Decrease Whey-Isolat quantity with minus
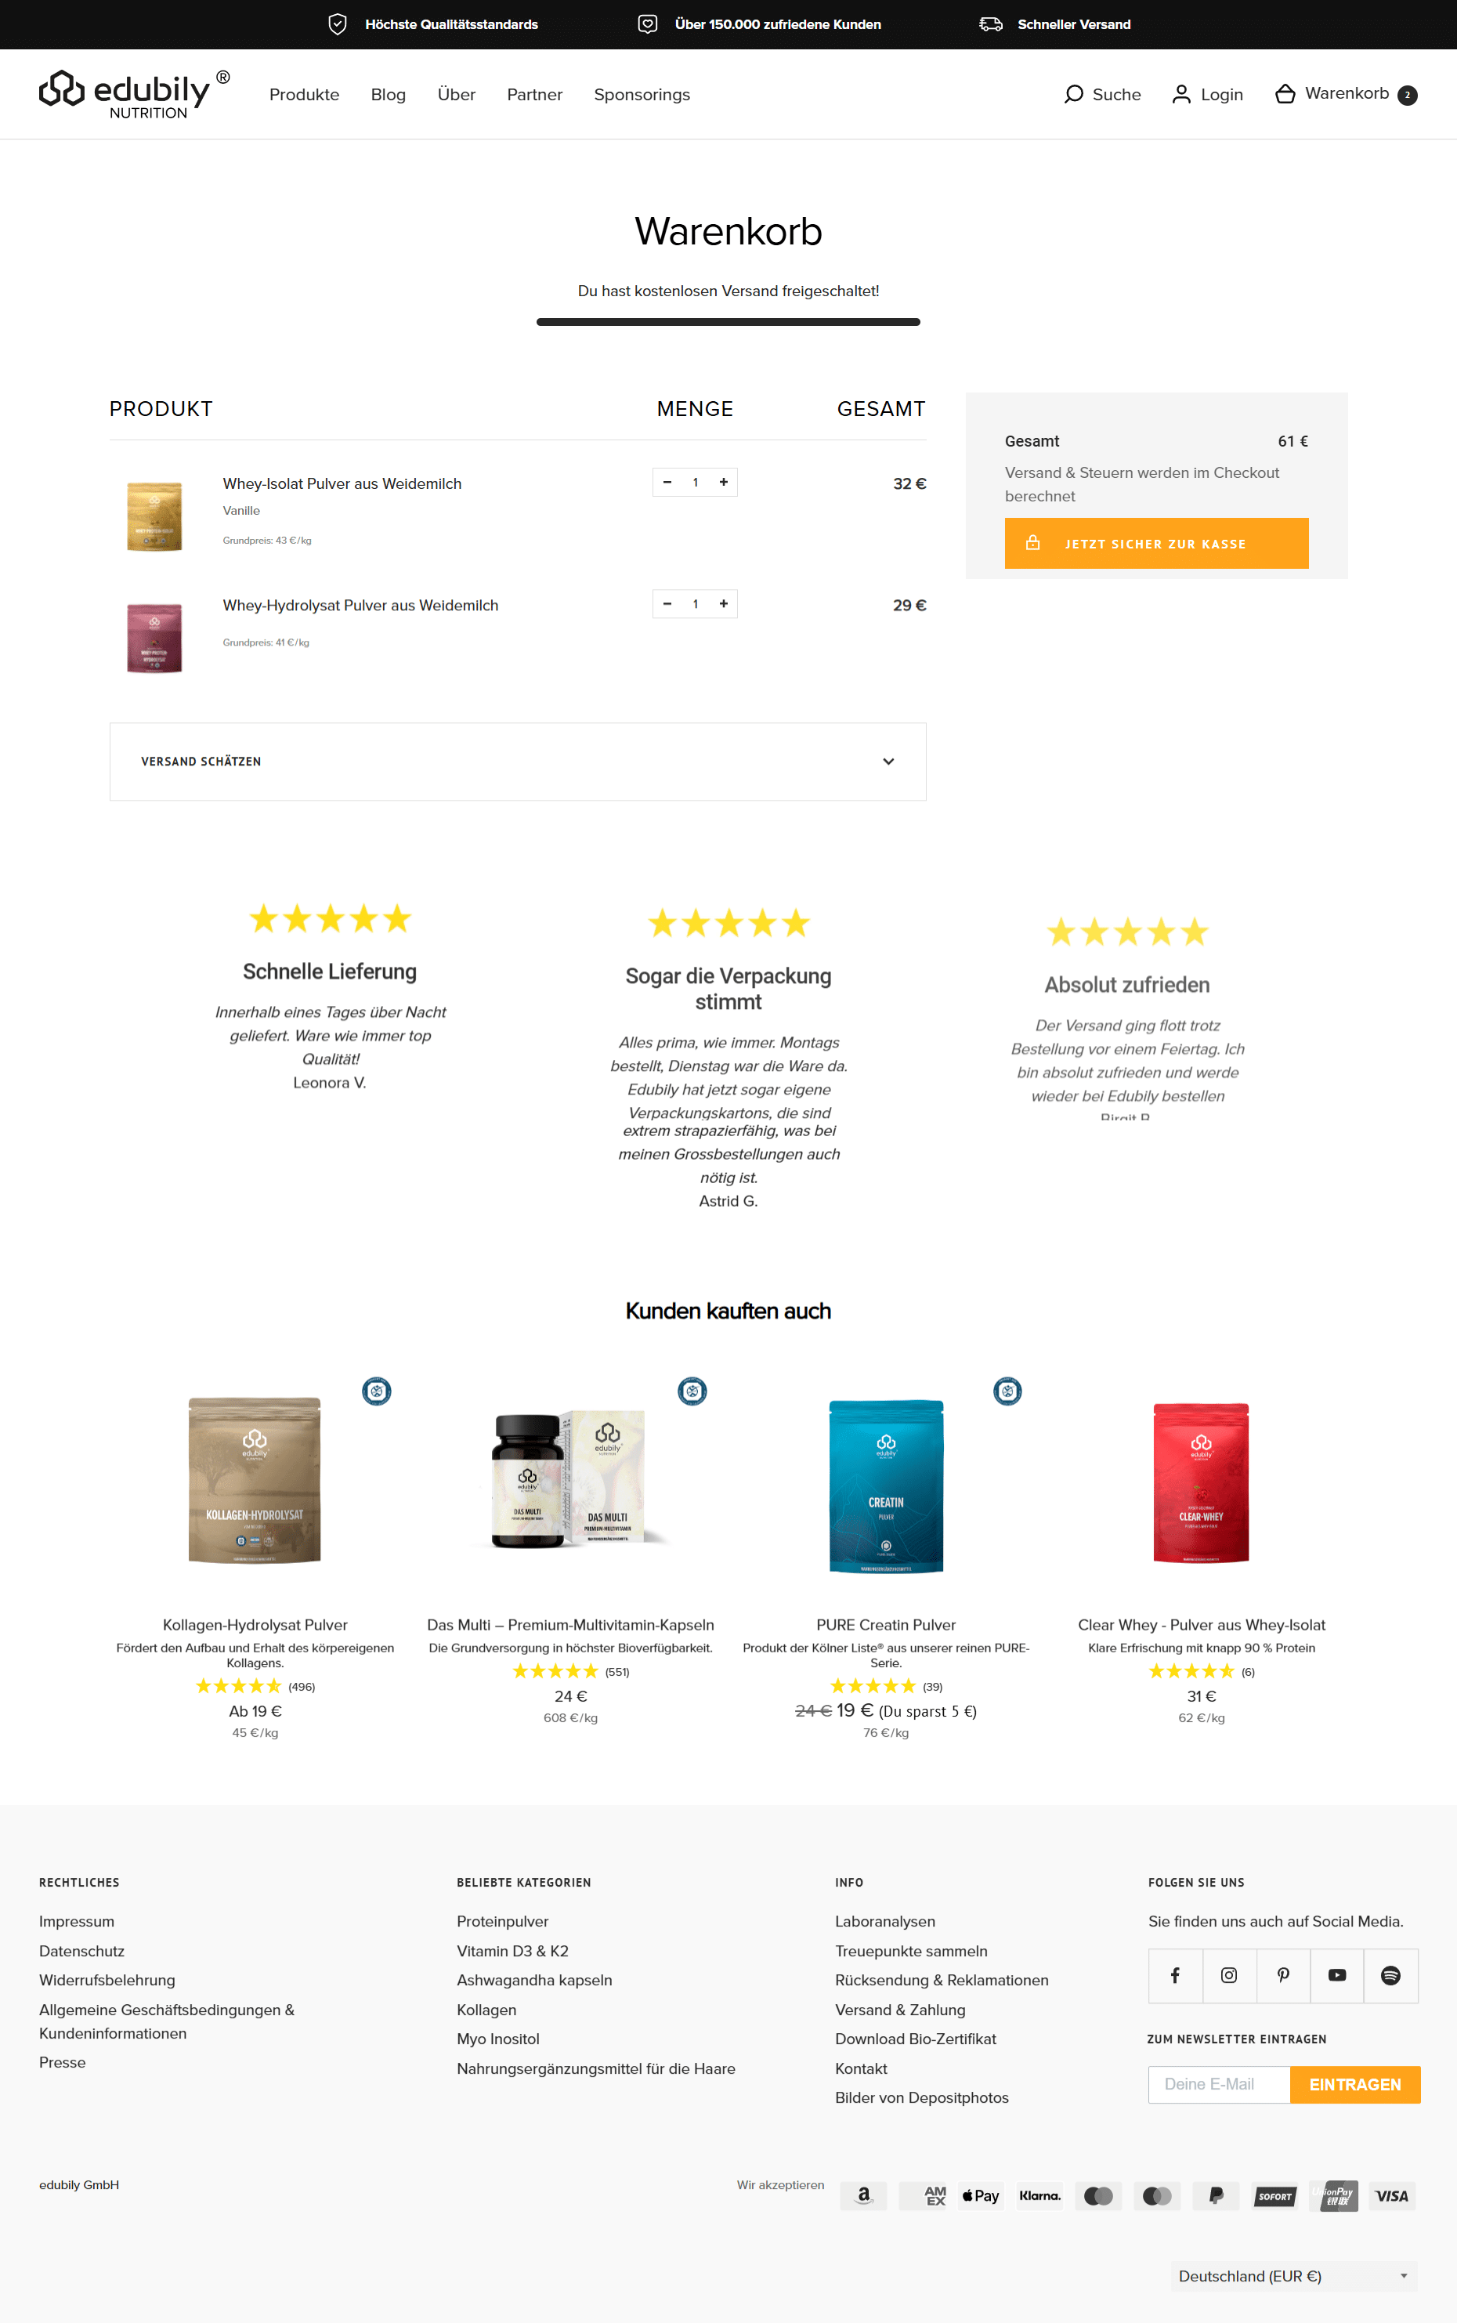 [x=667, y=482]
